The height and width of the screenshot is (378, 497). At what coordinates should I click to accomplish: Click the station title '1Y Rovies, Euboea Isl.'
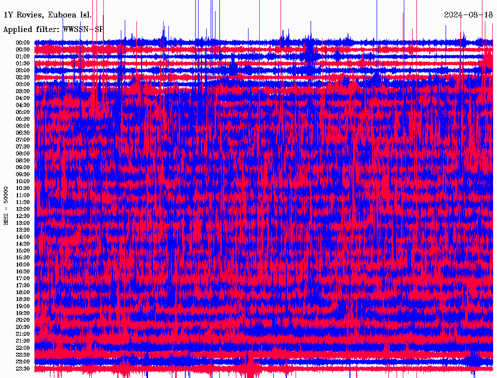click(47, 15)
